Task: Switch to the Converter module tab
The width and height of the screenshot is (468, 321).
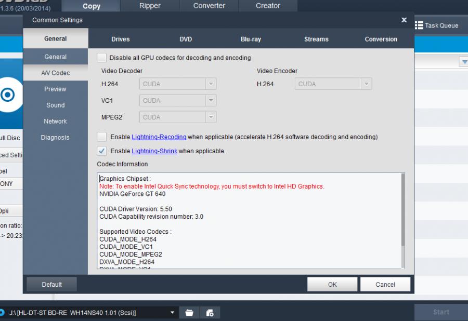Action: click(x=209, y=6)
